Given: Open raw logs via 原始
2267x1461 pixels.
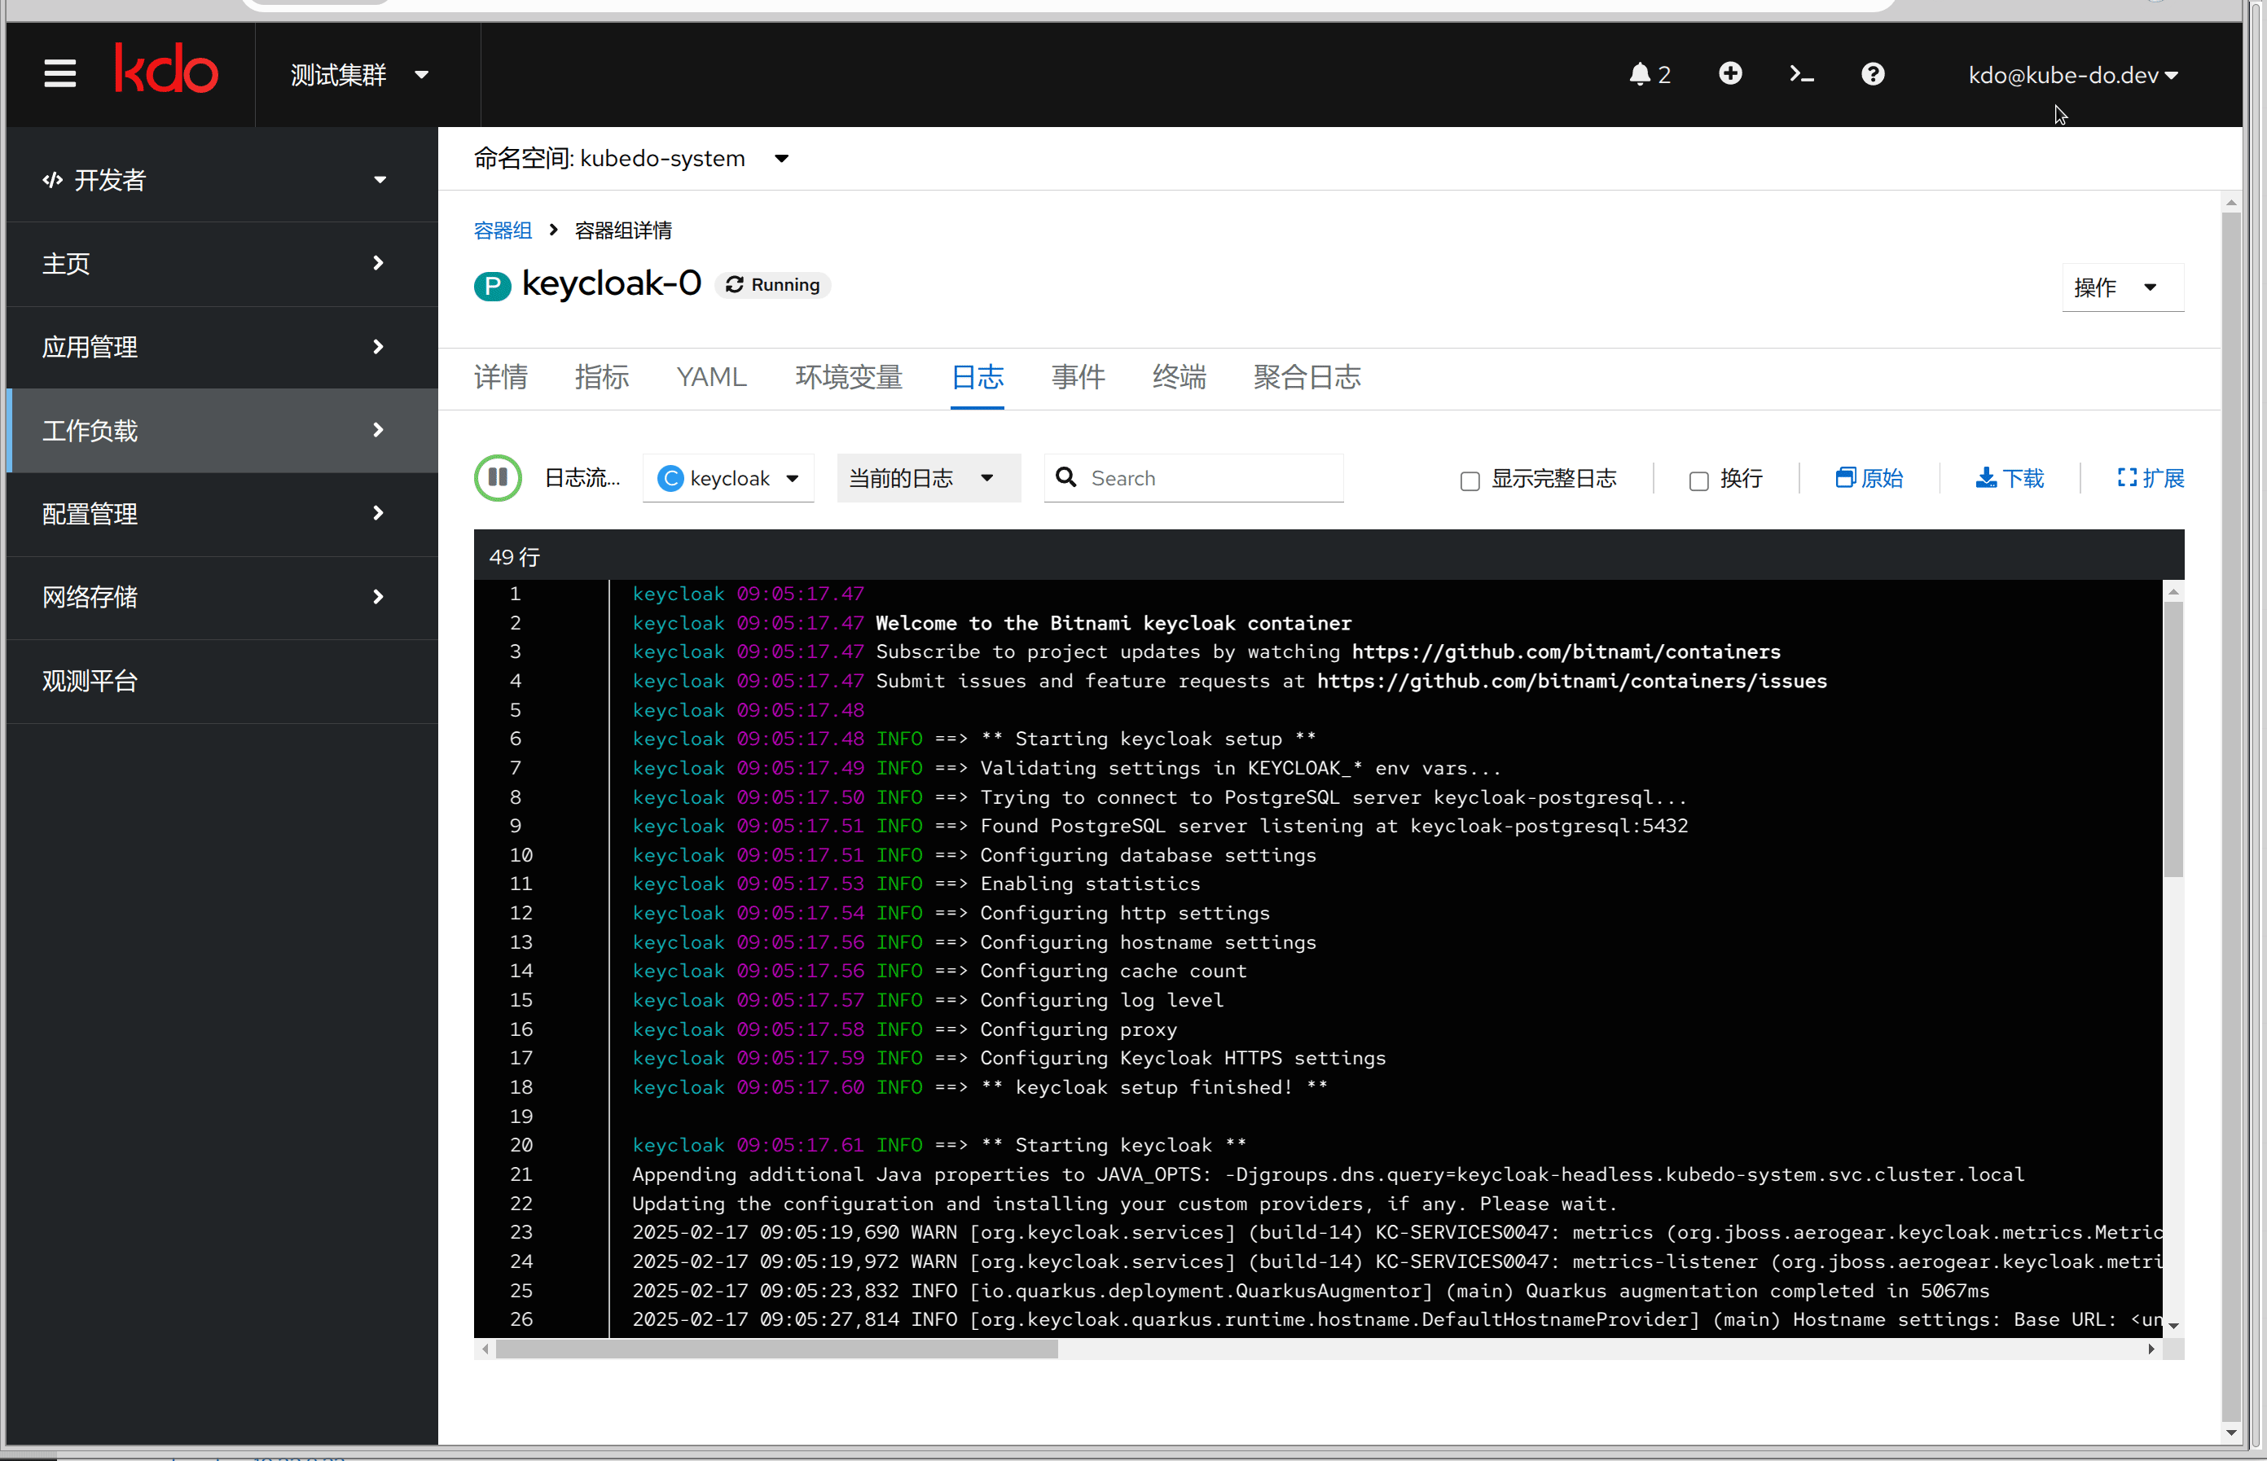Looking at the screenshot, I should (x=1869, y=478).
